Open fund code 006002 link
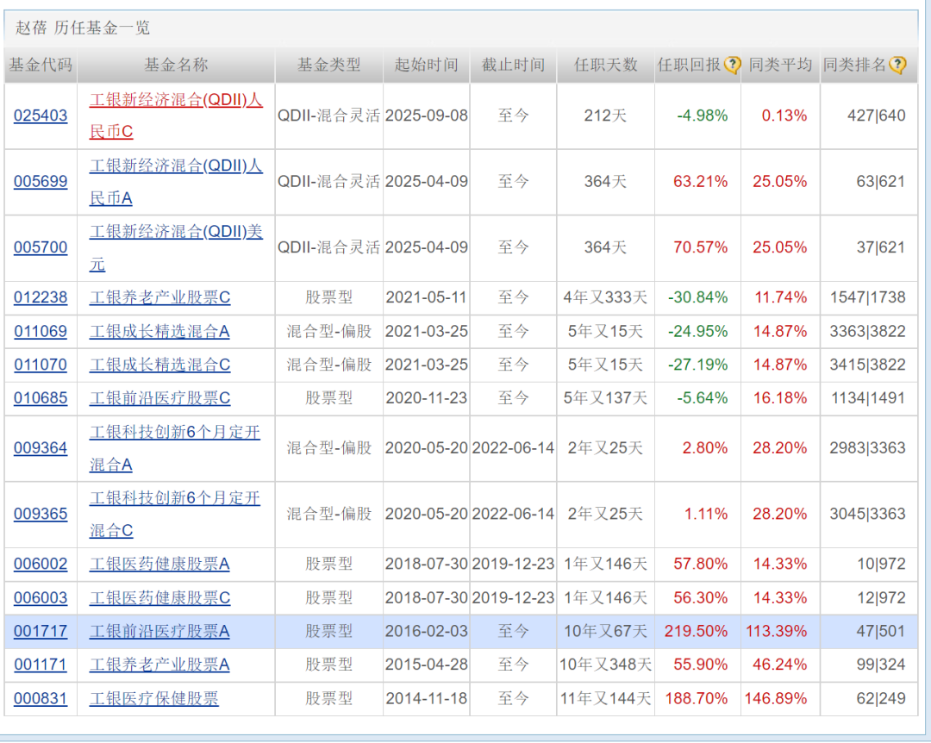931x743 pixels. [x=41, y=563]
